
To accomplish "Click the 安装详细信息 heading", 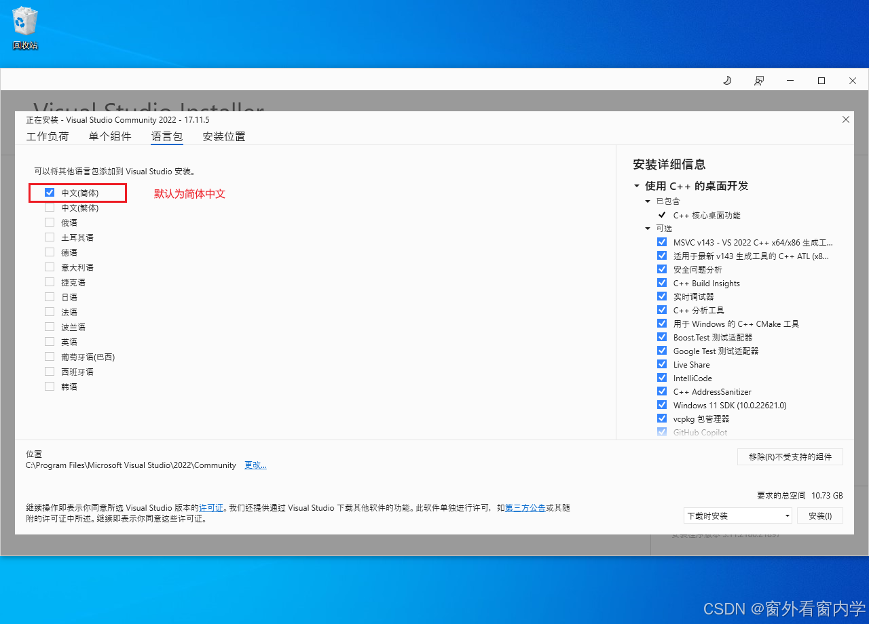I will 669,164.
